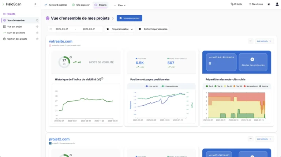Select Vue par projet in sidebar
Image resolution: width=281 pixels, height=157 pixels.
(x=14, y=27)
